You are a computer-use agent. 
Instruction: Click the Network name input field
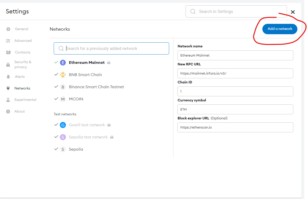pos(235,55)
